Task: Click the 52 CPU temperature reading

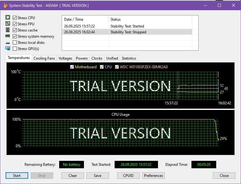Action: click(222, 85)
